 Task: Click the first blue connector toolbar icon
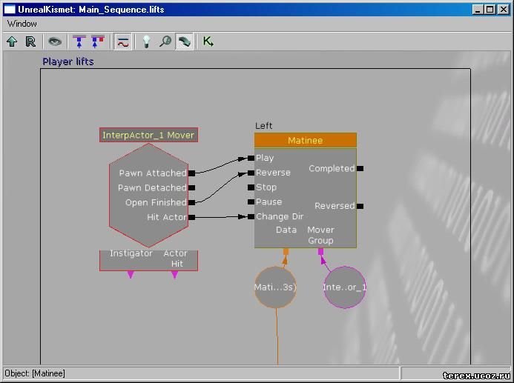tap(79, 41)
